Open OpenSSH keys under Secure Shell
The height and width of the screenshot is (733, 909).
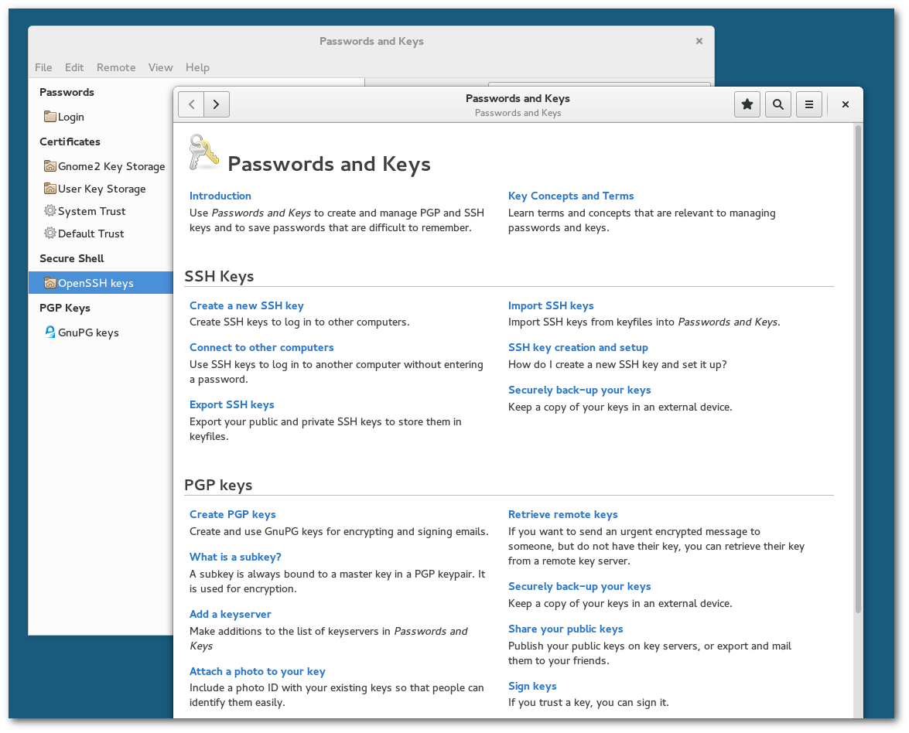click(x=97, y=282)
